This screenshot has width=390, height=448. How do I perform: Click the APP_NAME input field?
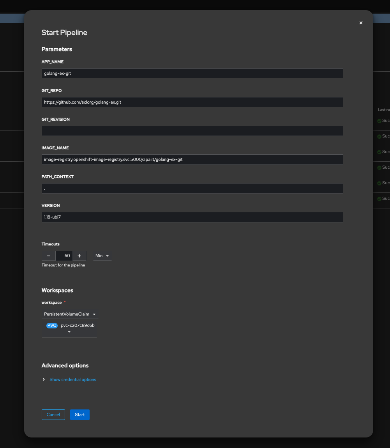(x=192, y=73)
